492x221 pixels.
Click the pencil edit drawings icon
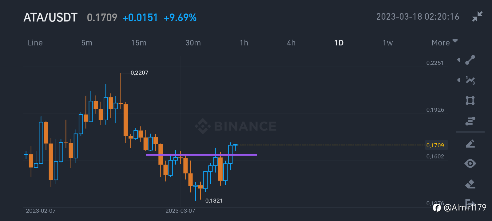pyautogui.click(x=470, y=144)
